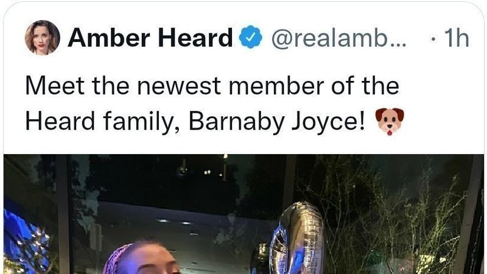Click the dog face emoji
487x274 pixels.
(x=390, y=121)
